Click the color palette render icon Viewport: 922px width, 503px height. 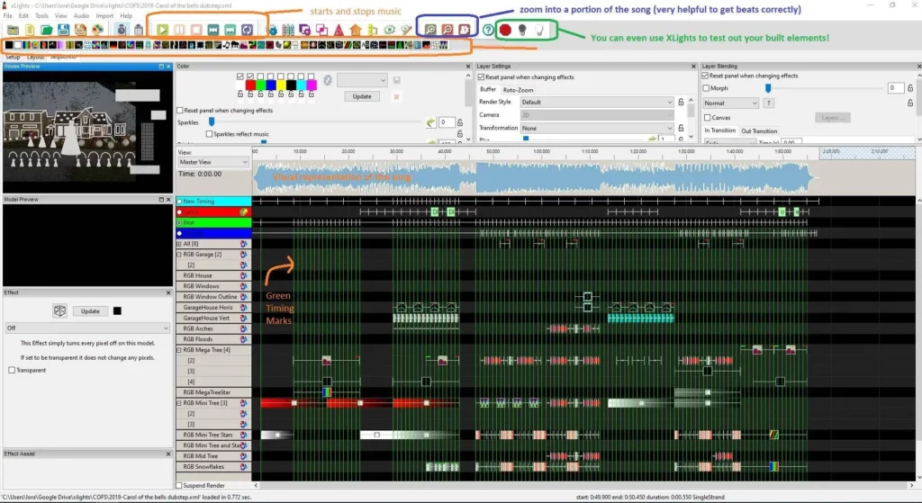pos(97,30)
